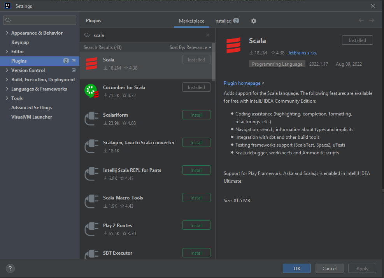
Task: Click the Search Results (43) label
Action: [x=103, y=47]
